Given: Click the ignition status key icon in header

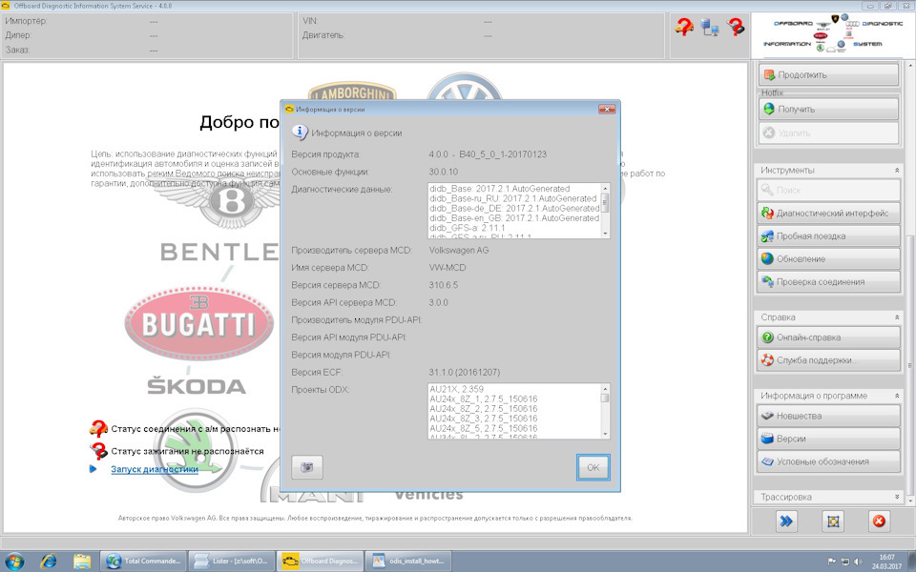Looking at the screenshot, I should (736, 27).
